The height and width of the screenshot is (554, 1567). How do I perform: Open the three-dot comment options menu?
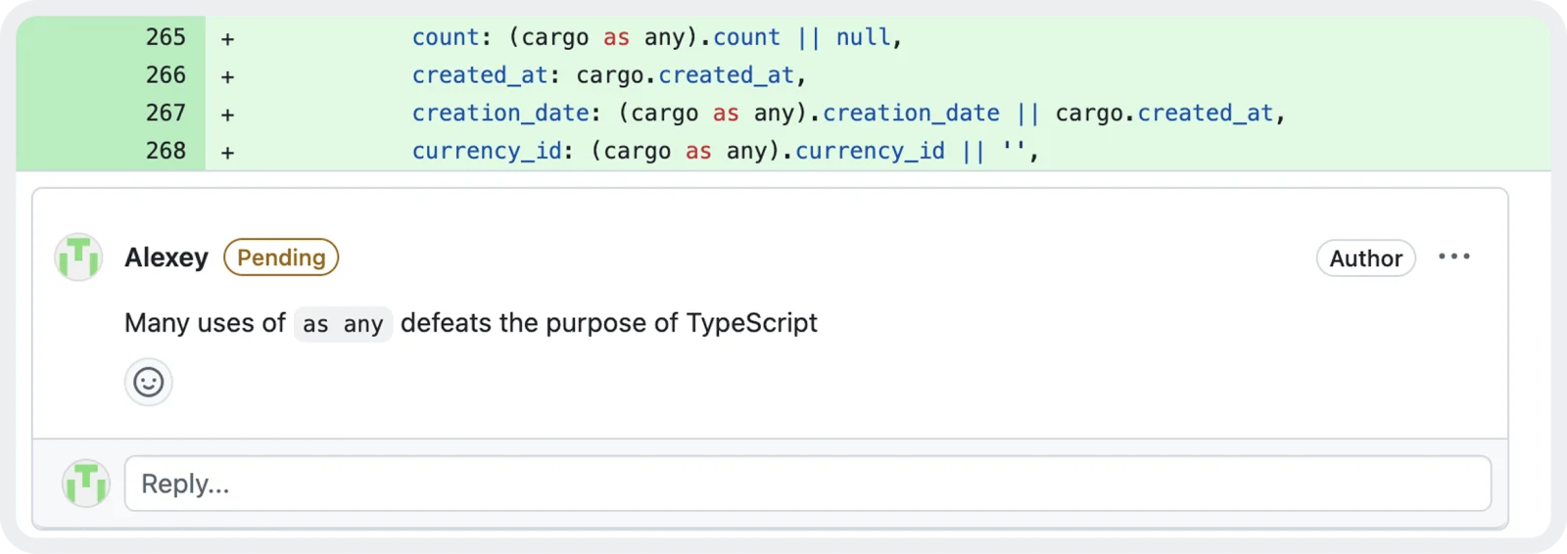coord(1454,256)
